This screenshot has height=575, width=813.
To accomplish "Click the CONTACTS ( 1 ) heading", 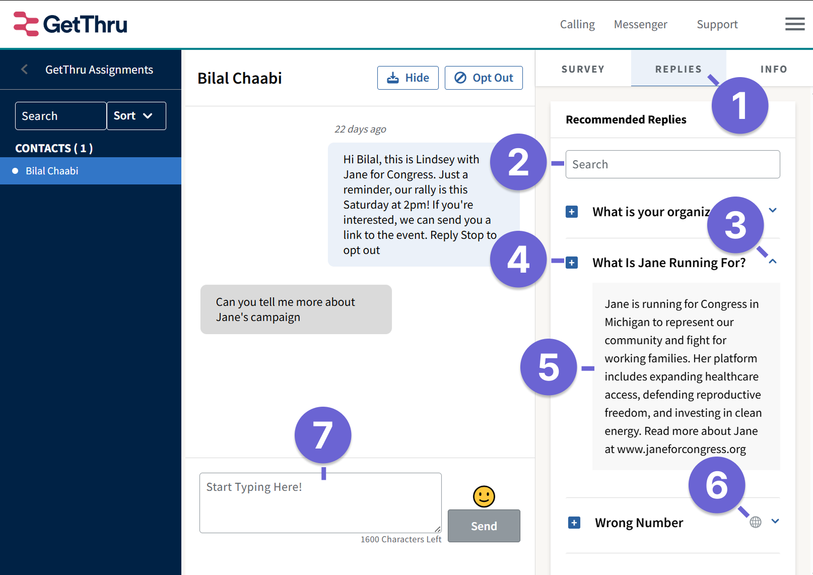I will [x=54, y=148].
